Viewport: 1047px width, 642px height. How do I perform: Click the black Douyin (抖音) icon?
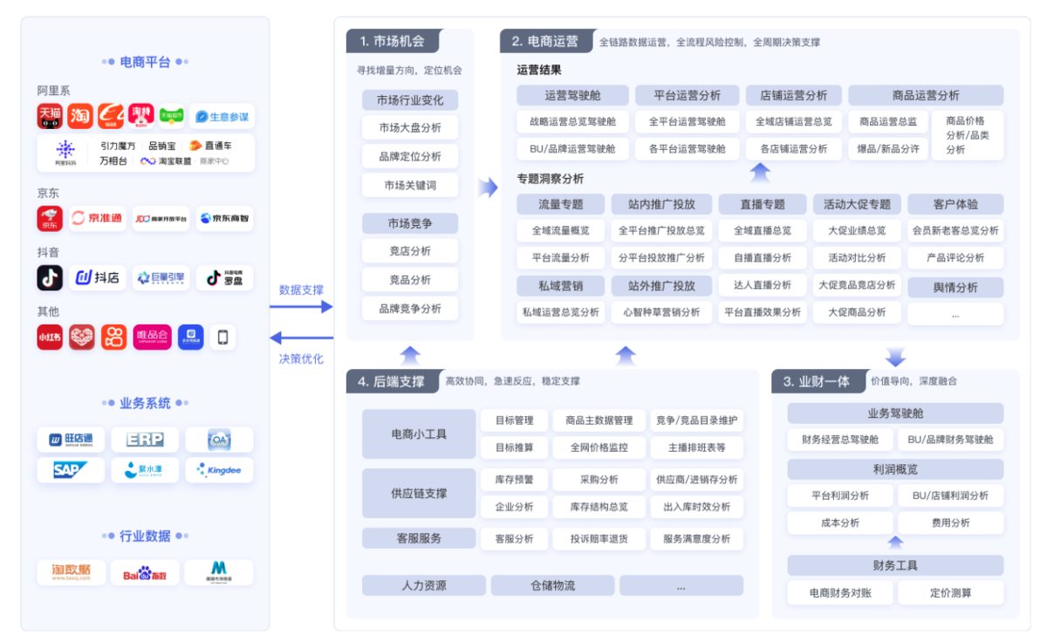click(50, 277)
